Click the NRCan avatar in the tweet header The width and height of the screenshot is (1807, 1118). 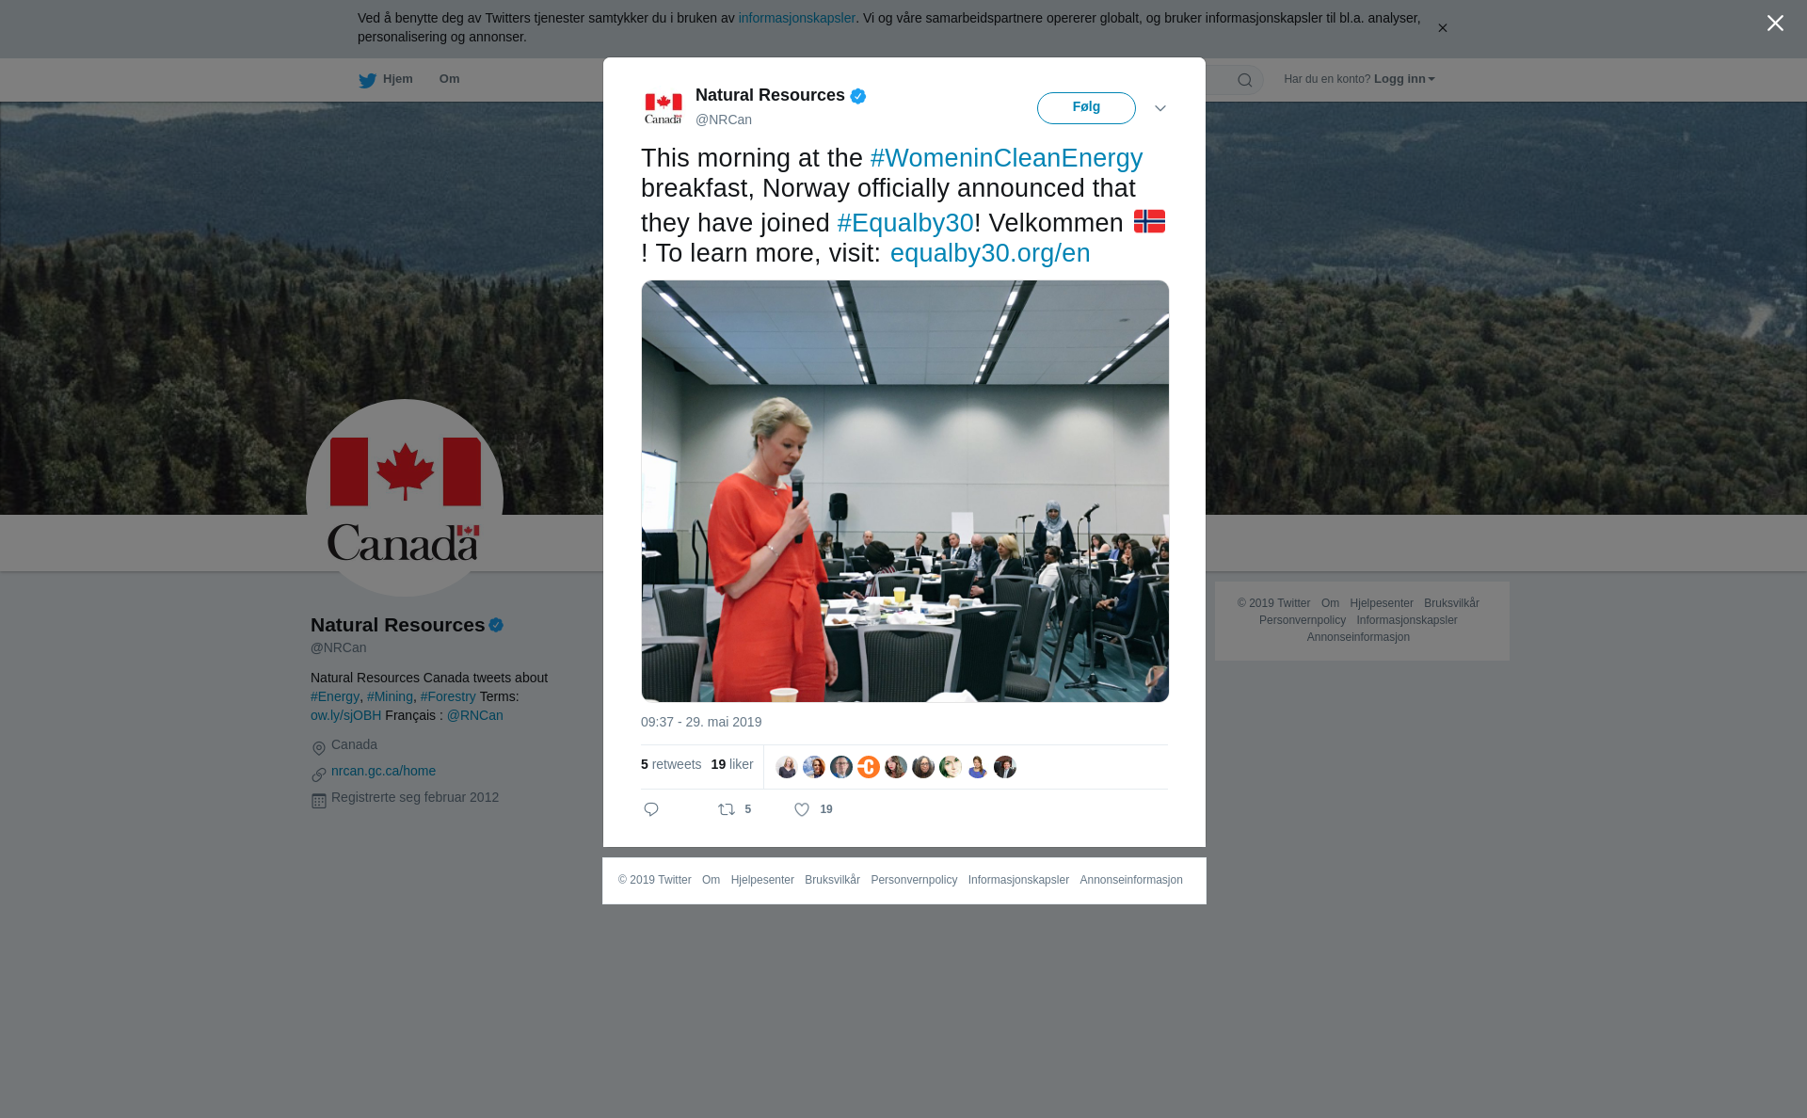[x=664, y=108]
